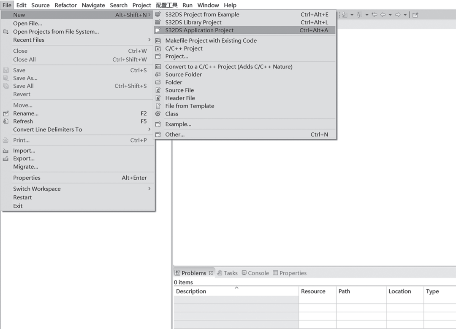Close the Problems tab with its X
The height and width of the screenshot is (329, 456).
point(211,272)
